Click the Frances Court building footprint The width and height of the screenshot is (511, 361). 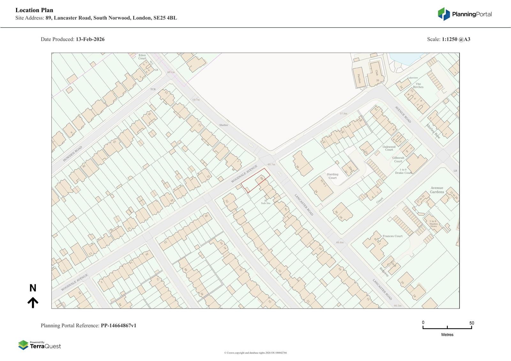(375, 245)
